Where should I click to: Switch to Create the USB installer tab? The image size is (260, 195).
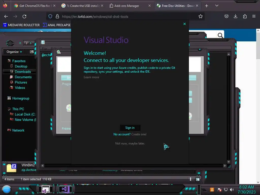tap(83, 6)
